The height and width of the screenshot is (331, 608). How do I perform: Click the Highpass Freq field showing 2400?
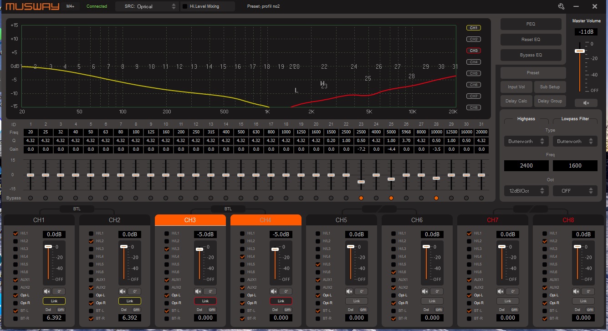click(526, 166)
